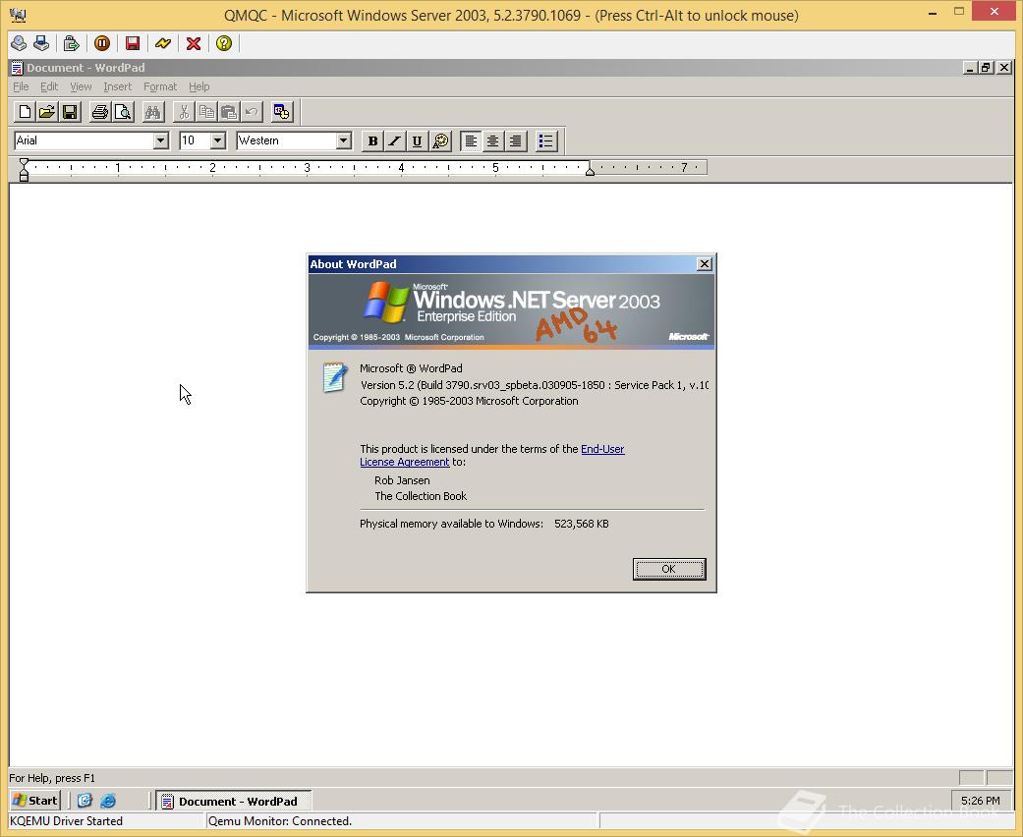
Task: Click the first-line indent ruler marker
Action: click(x=25, y=162)
